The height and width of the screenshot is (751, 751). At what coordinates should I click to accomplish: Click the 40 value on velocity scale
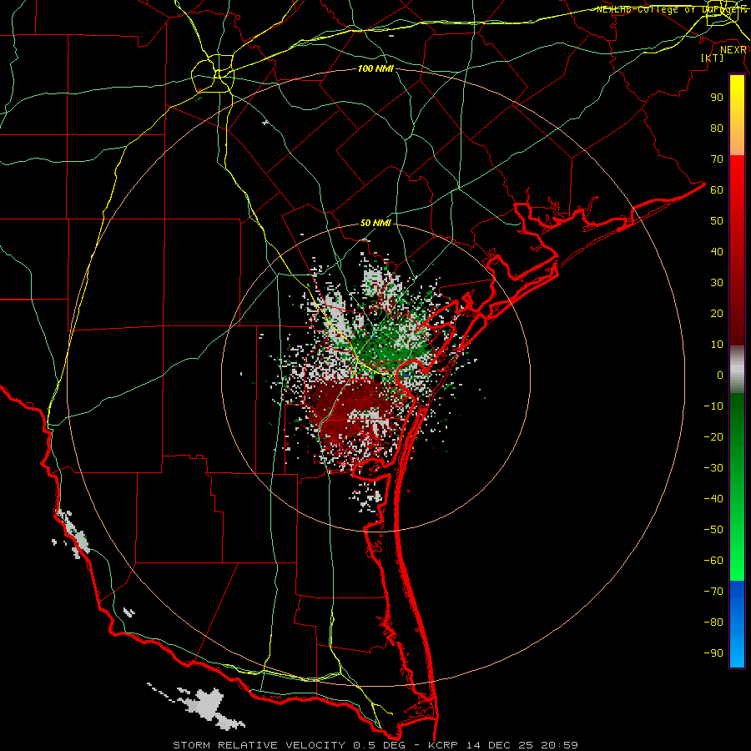[x=717, y=252]
